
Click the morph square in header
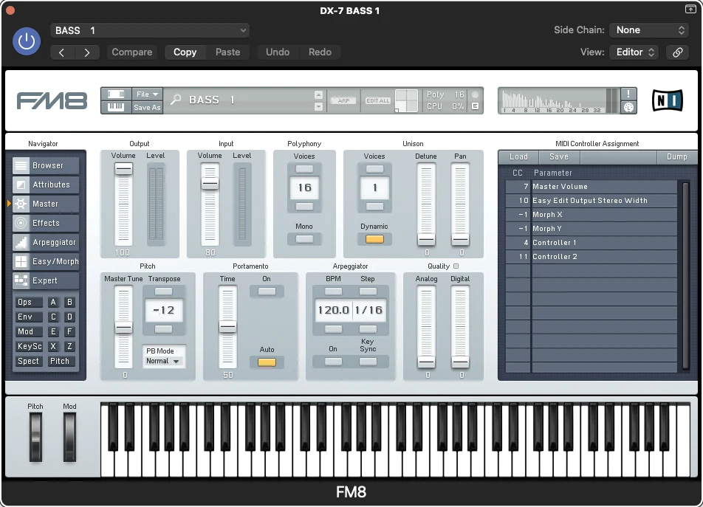click(406, 100)
